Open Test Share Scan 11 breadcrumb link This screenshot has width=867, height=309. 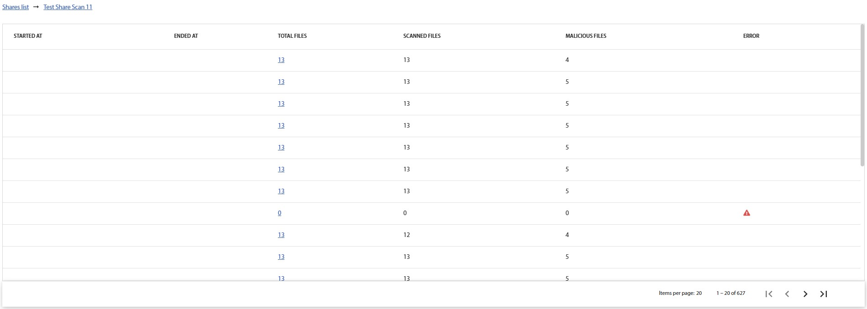coord(68,7)
